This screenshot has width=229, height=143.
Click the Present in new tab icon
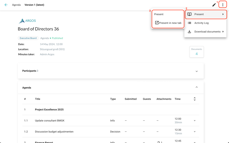(x=157, y=23)
